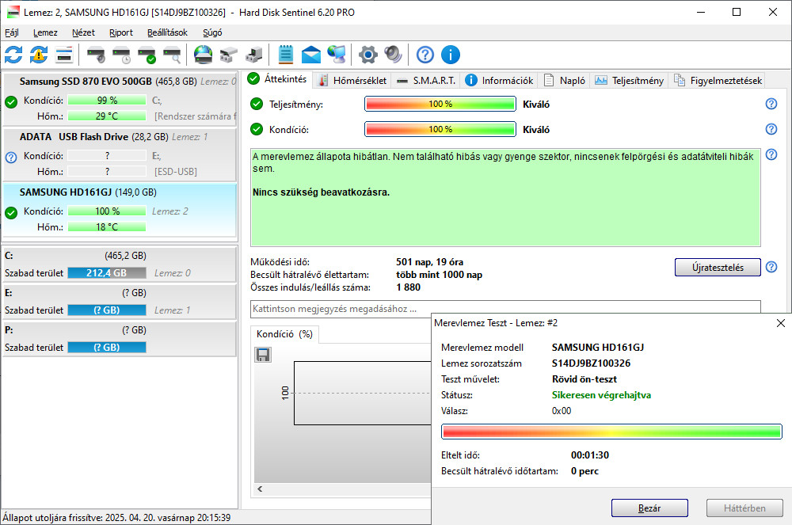
Task: Click the globe with monitor network icon
Action: (337, 55)
